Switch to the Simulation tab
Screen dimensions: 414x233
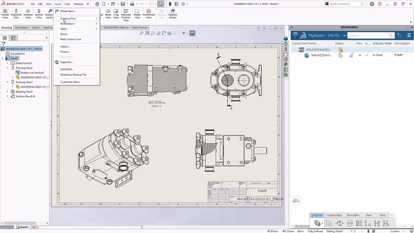(353, 215)
